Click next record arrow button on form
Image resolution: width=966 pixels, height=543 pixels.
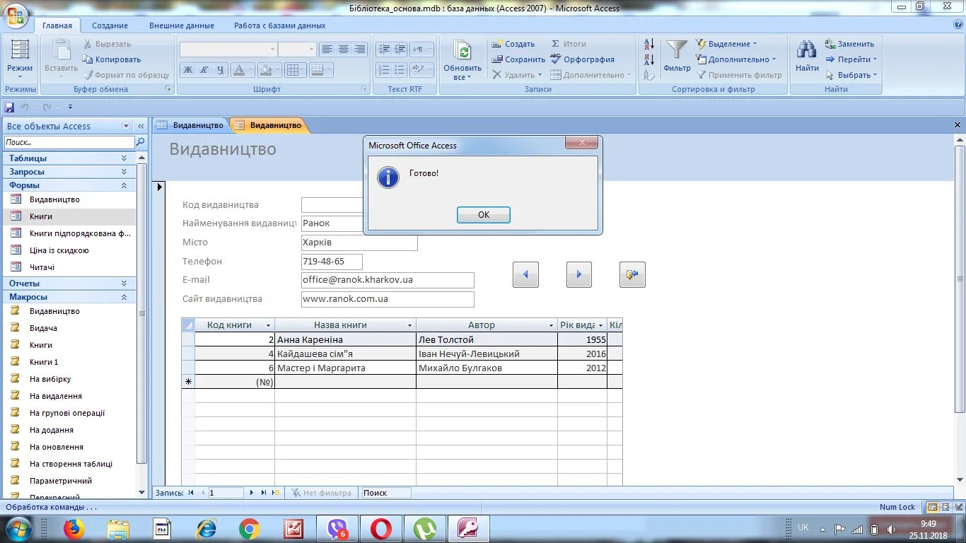(x=579, y=274)
